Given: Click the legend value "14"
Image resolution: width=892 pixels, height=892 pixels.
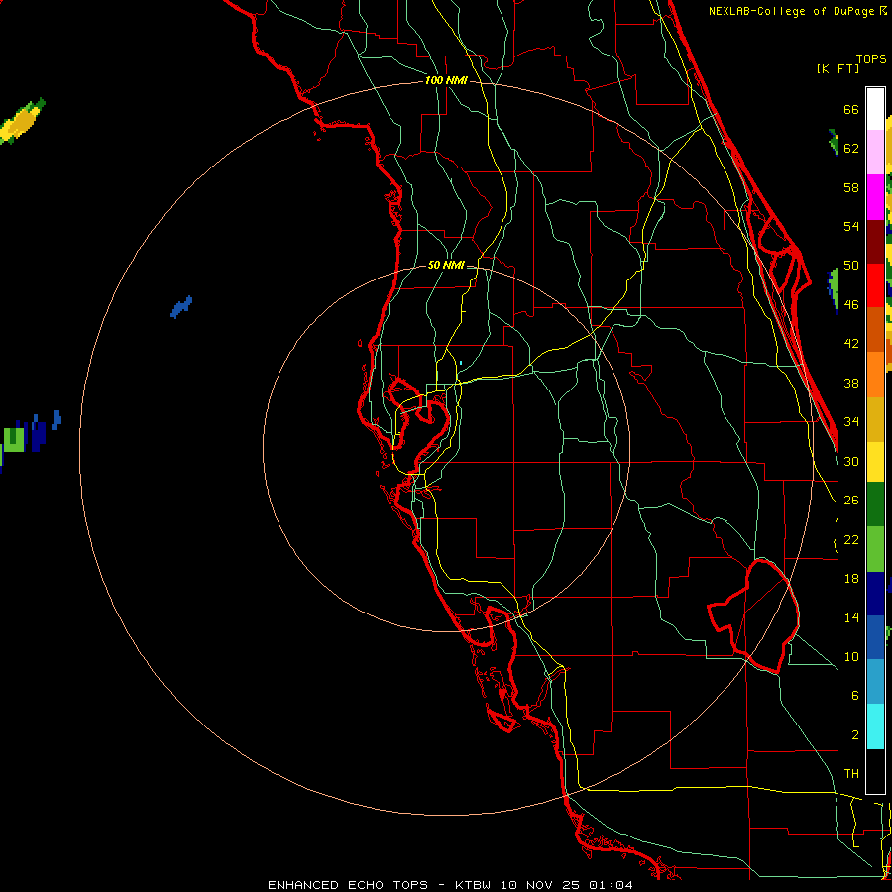Looking at the screenshot, I should pos(851,617).
